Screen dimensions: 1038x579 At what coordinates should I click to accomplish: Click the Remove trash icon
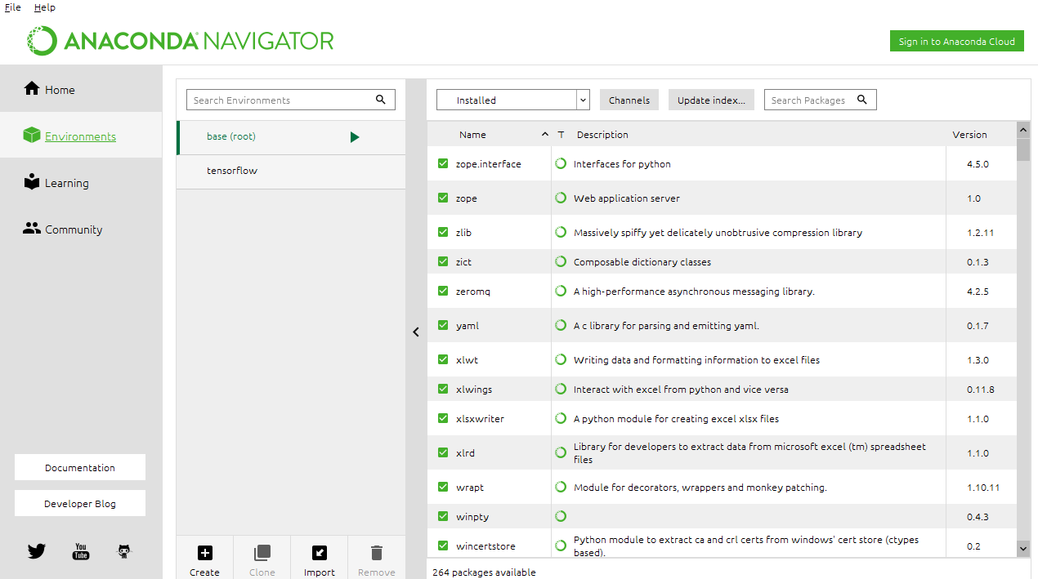click(x=377, y=553)
